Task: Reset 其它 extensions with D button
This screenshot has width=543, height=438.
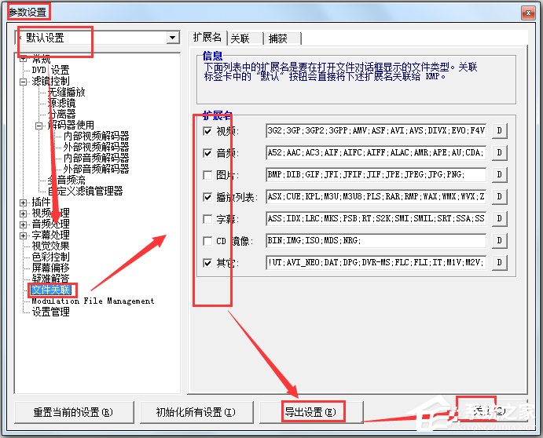Action: pyautogui.click(x=499, y=262)
